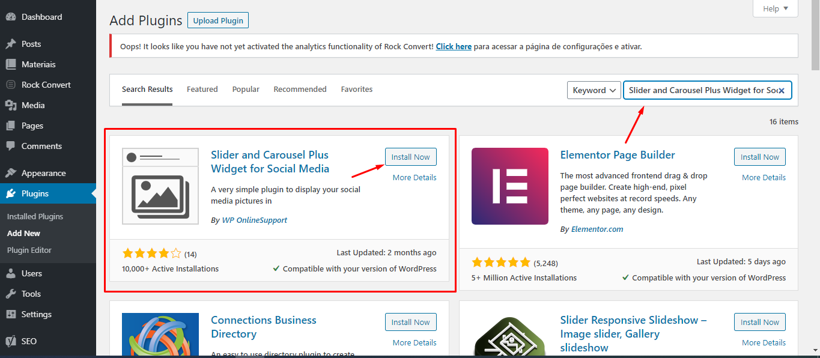Click the Plugins plug icon

11,193
